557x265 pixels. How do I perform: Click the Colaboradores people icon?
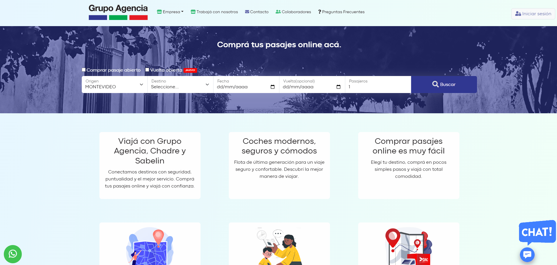tap(278, 12)
